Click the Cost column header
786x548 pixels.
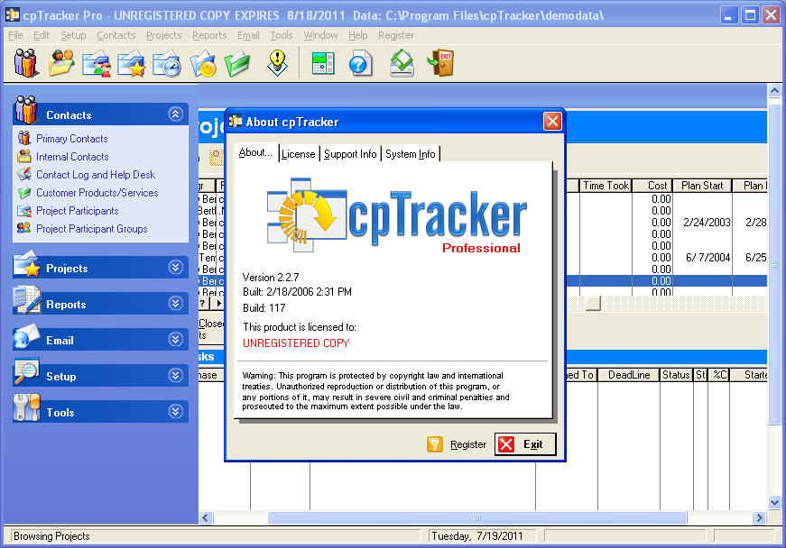[652, 186]
